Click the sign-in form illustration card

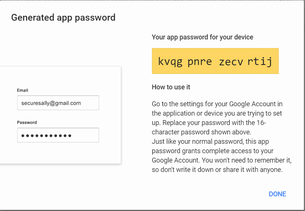[60, 115]
